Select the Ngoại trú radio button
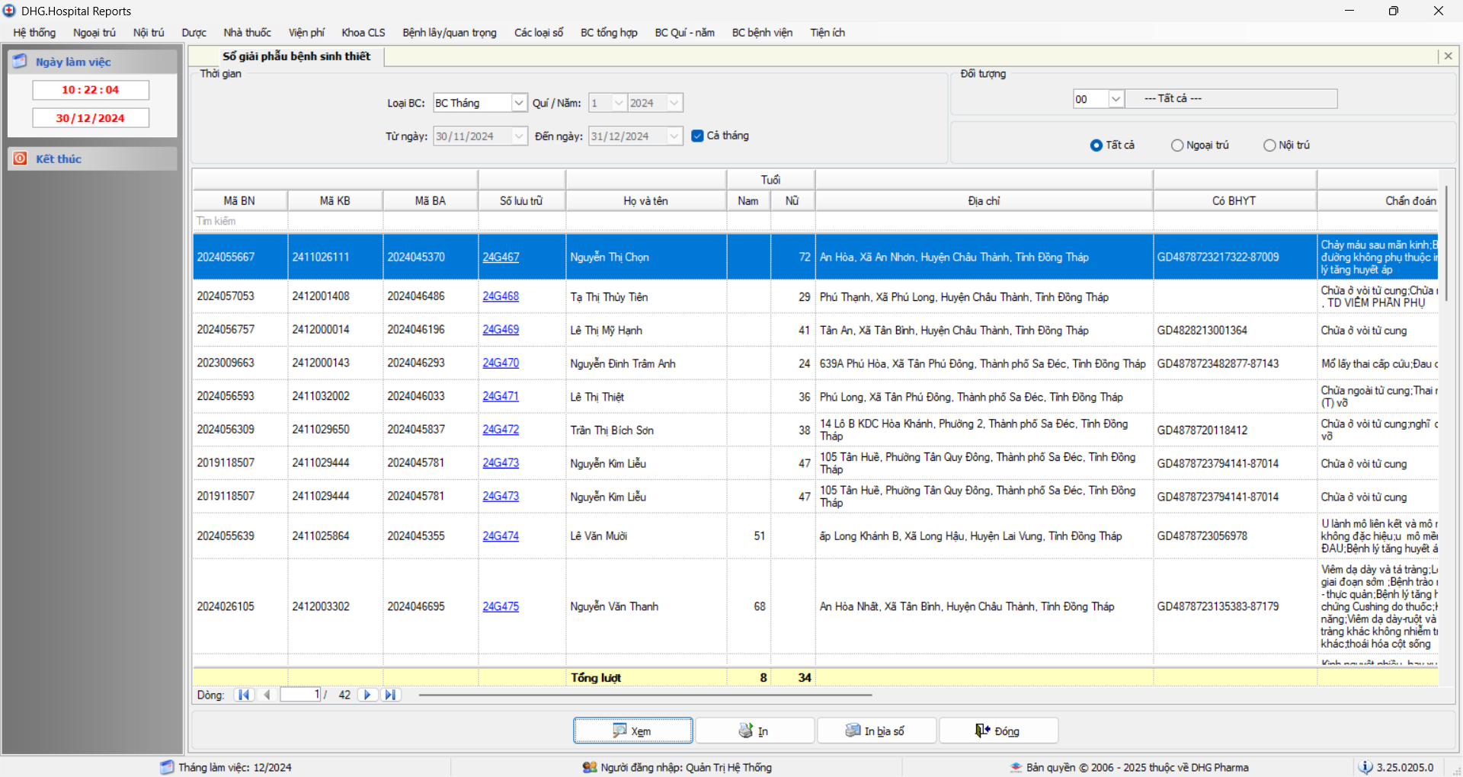 1177,145
